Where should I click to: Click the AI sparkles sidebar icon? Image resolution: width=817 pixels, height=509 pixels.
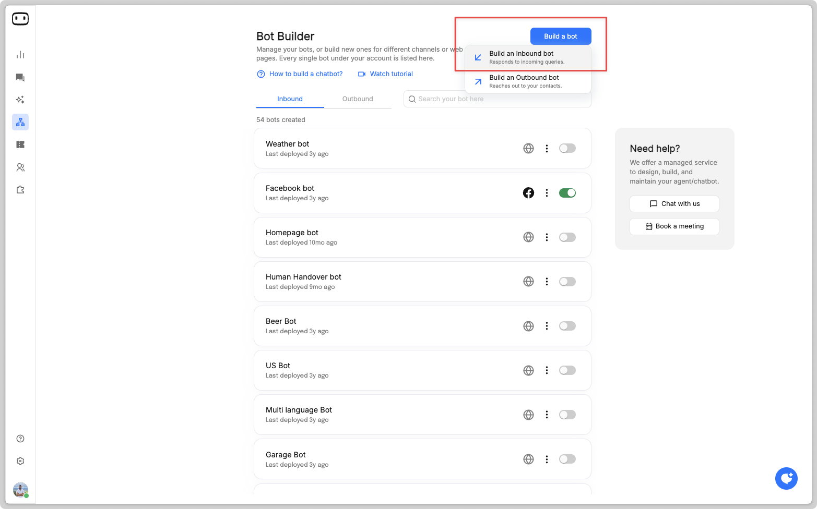click(x=20, y=100)
